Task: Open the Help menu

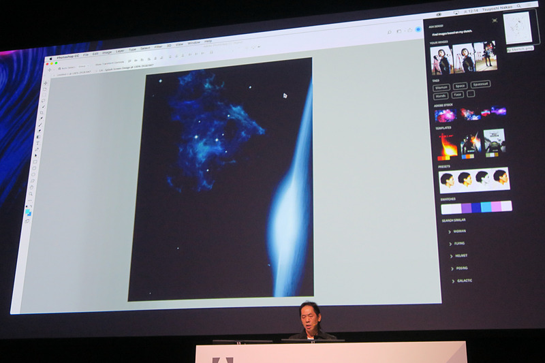Action: (208, 42)
